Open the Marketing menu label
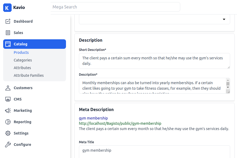The image size is (237, 158). tap(23, 111)
